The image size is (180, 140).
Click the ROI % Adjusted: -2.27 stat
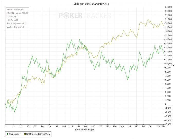[x=17, y=24]
